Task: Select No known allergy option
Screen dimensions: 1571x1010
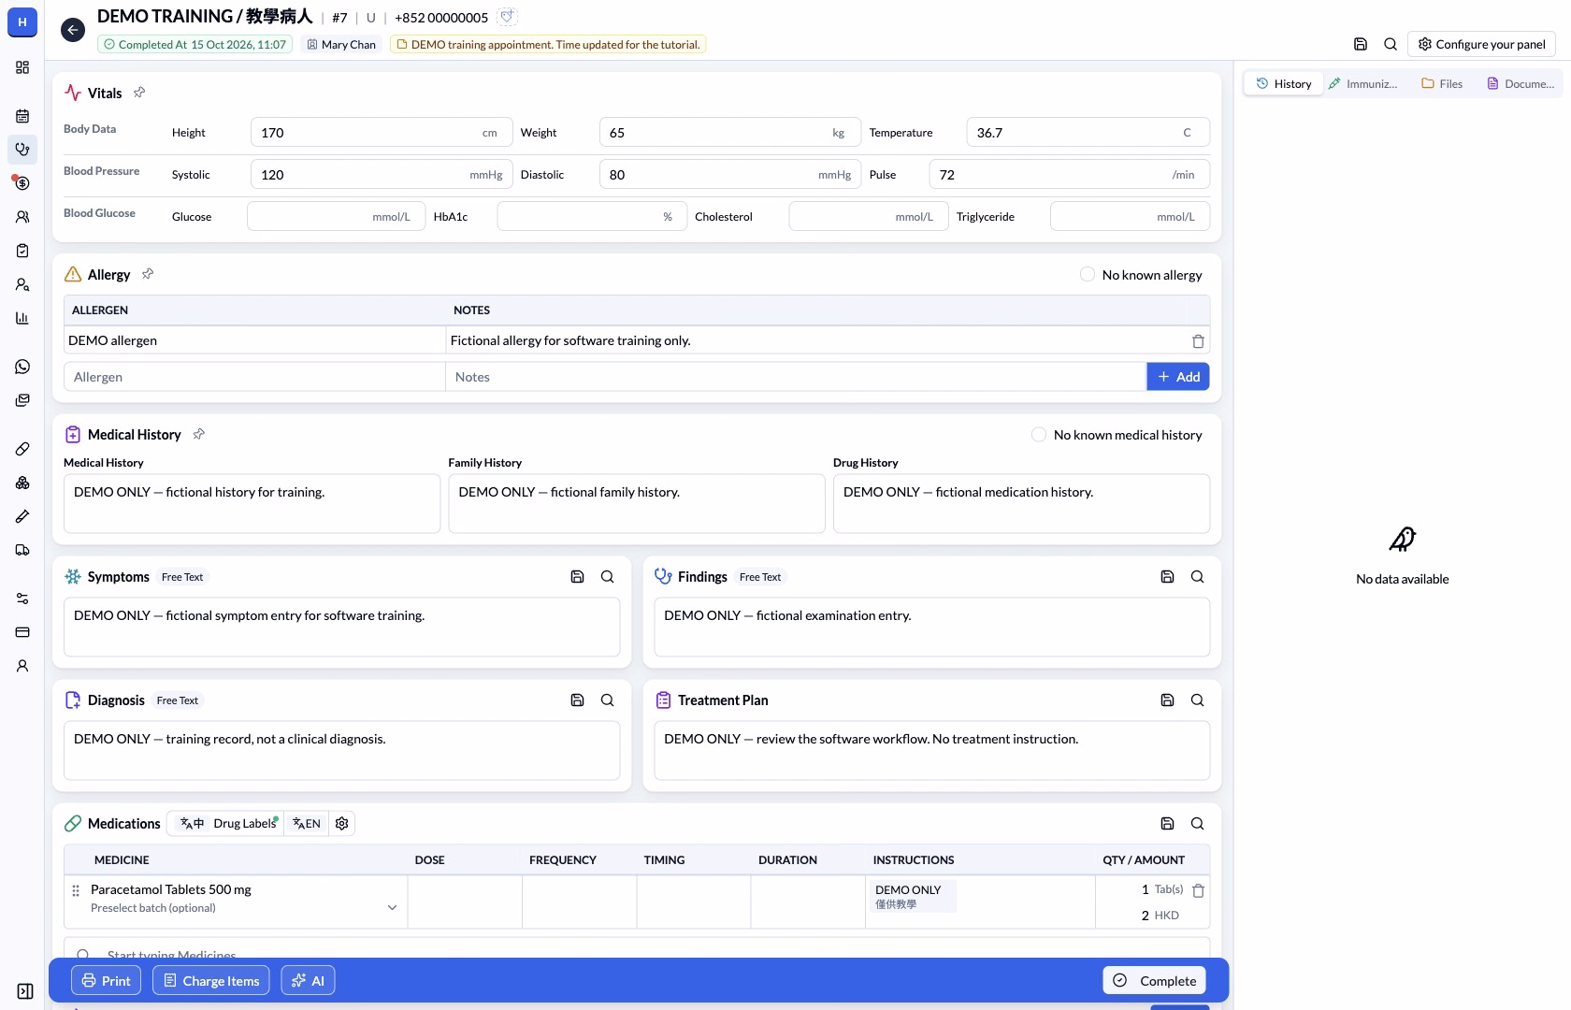Action: [x=1088, y=275]
